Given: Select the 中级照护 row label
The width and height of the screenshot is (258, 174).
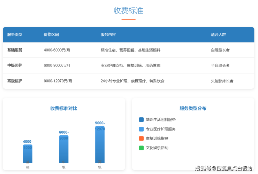Looking at the screenshot, I should (x=15, y=65).
